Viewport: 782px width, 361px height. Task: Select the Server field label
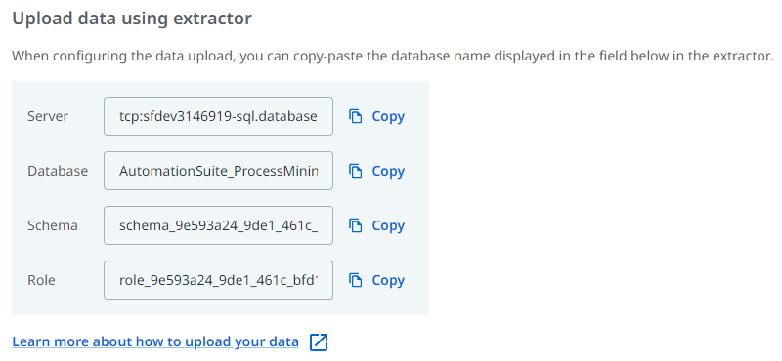pyautogui.click(x=48, y=116)
